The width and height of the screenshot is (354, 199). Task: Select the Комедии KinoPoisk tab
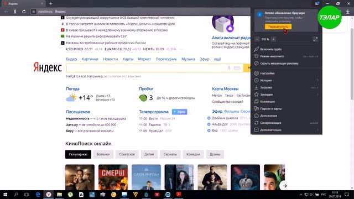click(193, 154)
